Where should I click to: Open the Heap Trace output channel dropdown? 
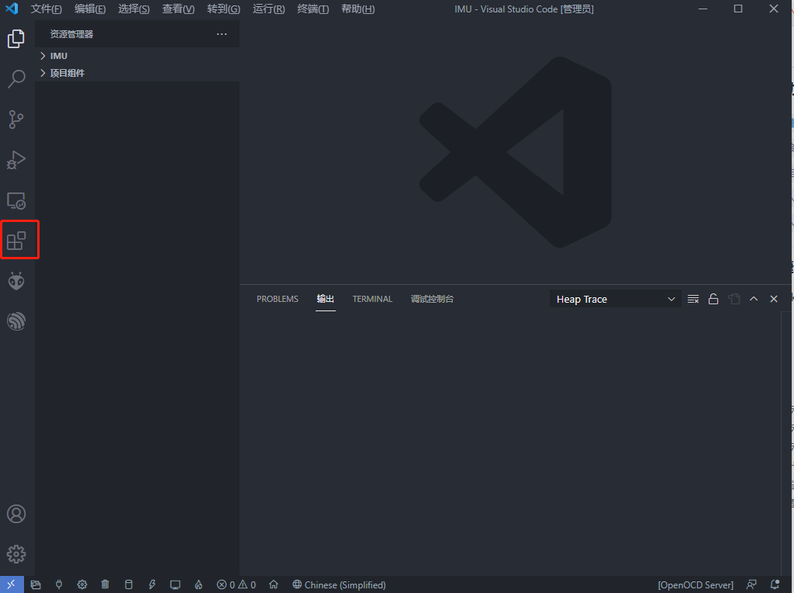pos(615,299)
